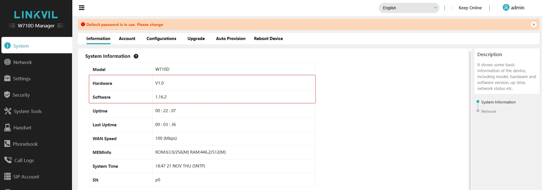Open the Upgrade tab
542x190 pixels.
coord(196,39)
